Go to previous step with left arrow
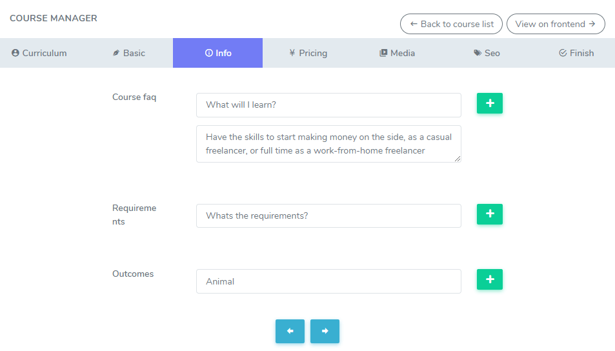 [290, 331]
